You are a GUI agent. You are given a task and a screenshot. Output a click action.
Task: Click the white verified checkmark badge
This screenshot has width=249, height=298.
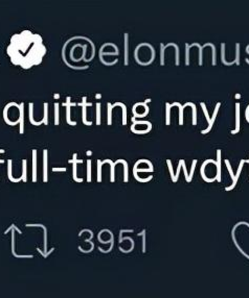point(26,50)
